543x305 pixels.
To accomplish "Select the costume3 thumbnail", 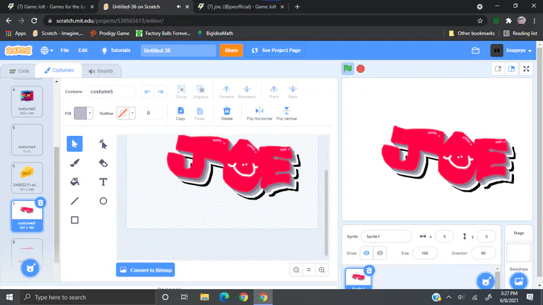I will tap(27, 101).
